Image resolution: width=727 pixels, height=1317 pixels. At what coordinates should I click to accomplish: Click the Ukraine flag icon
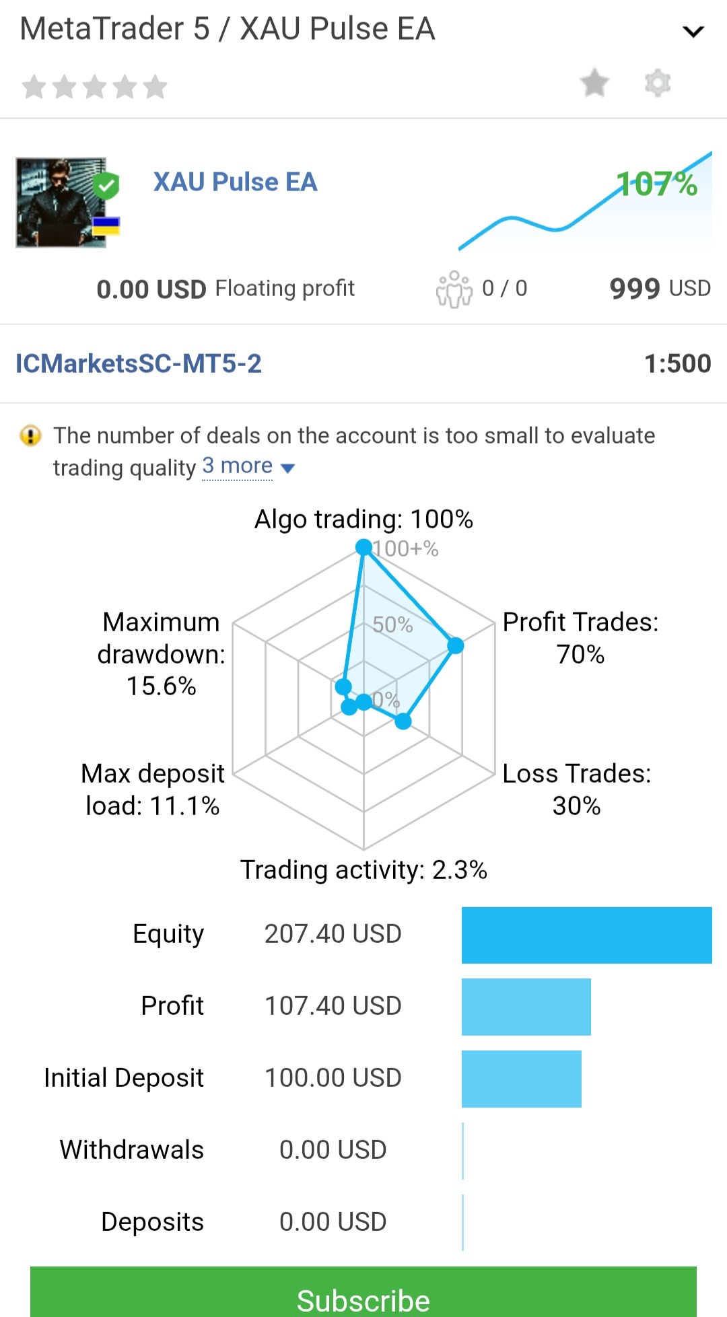click(x=106, y=226)
